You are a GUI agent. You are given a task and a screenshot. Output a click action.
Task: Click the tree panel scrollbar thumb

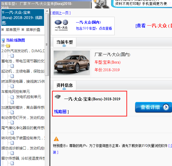[47, 45]
